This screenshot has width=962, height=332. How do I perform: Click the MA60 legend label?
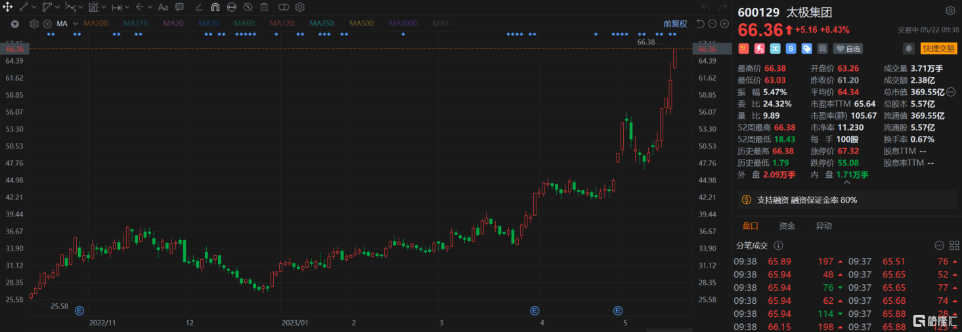pos(246,24)
